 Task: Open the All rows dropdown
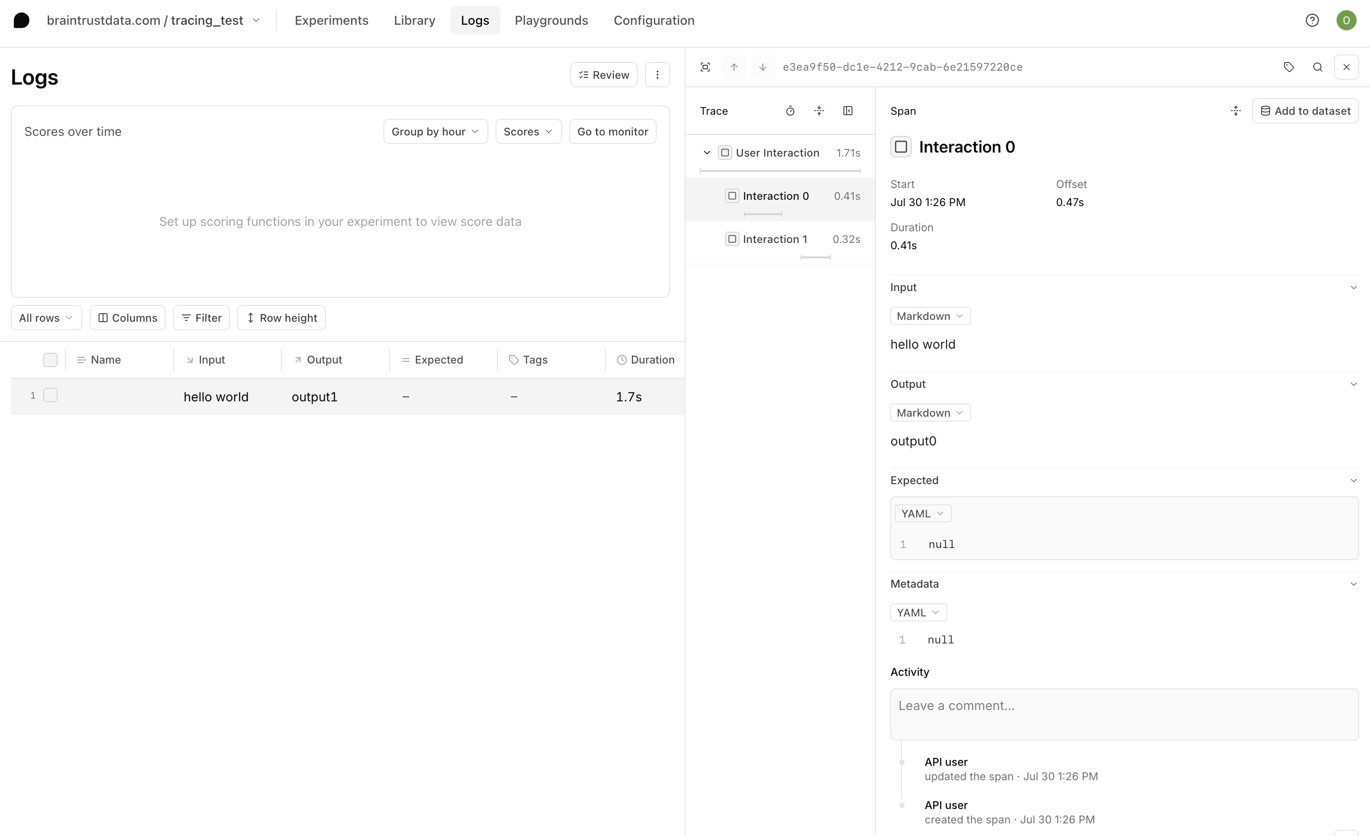(x=46, y=318)
